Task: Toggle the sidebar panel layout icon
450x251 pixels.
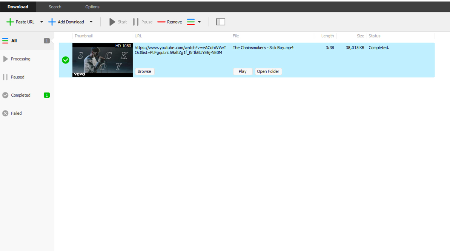Action: (220, 22)
